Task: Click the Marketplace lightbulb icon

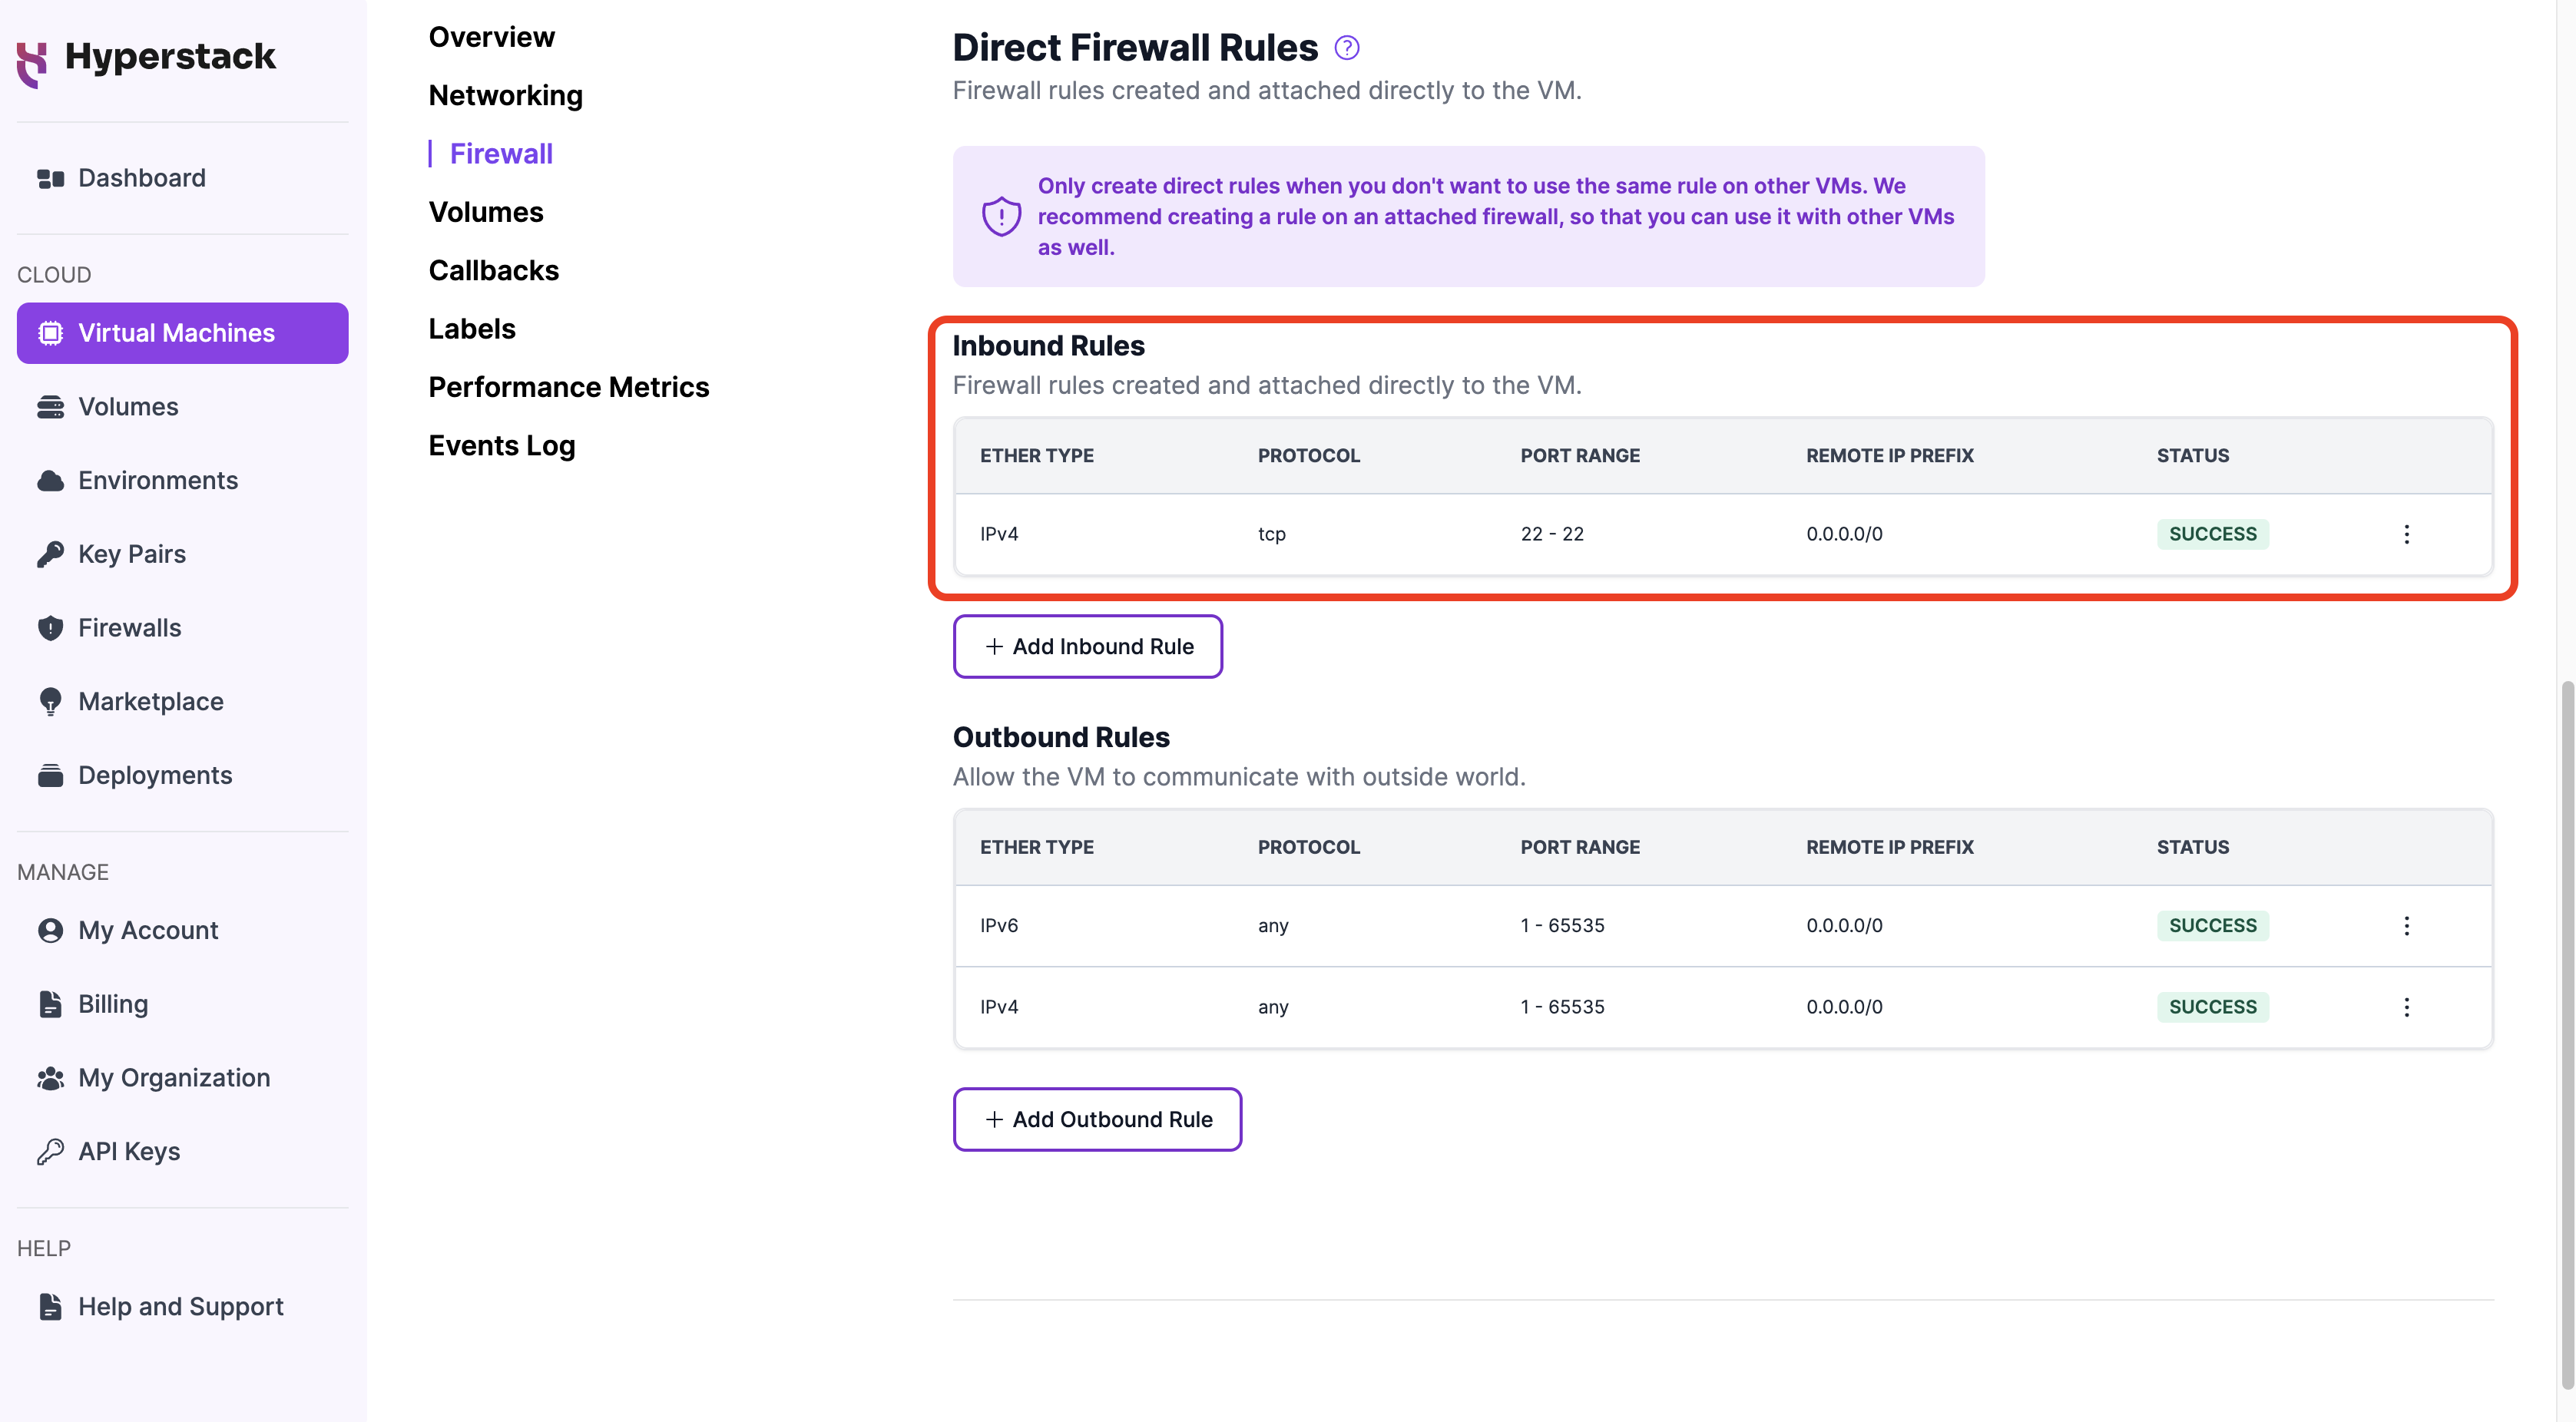Action: tap(50, 702)
